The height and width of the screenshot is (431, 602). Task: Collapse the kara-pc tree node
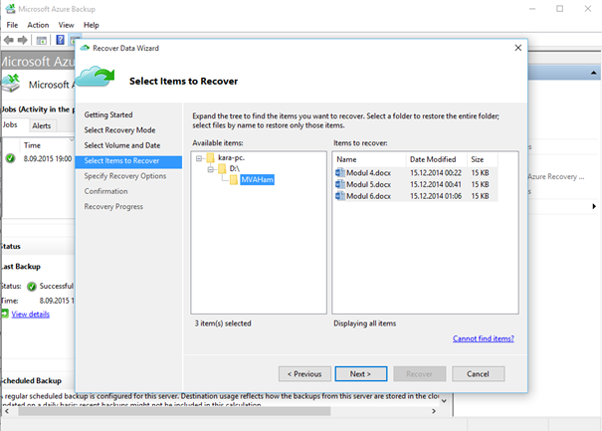pyautogui.click(x=199, y=158)
